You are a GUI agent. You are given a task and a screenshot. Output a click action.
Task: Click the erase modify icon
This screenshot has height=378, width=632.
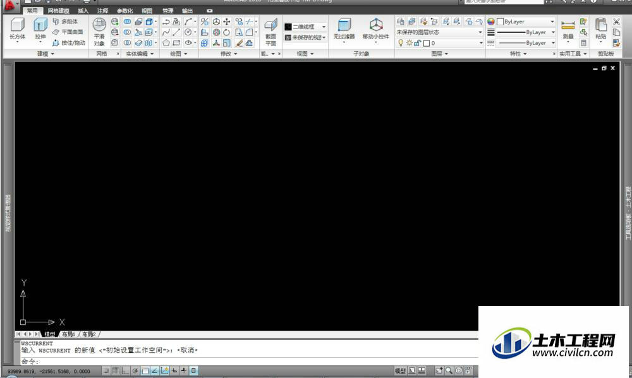click(239, 43)
